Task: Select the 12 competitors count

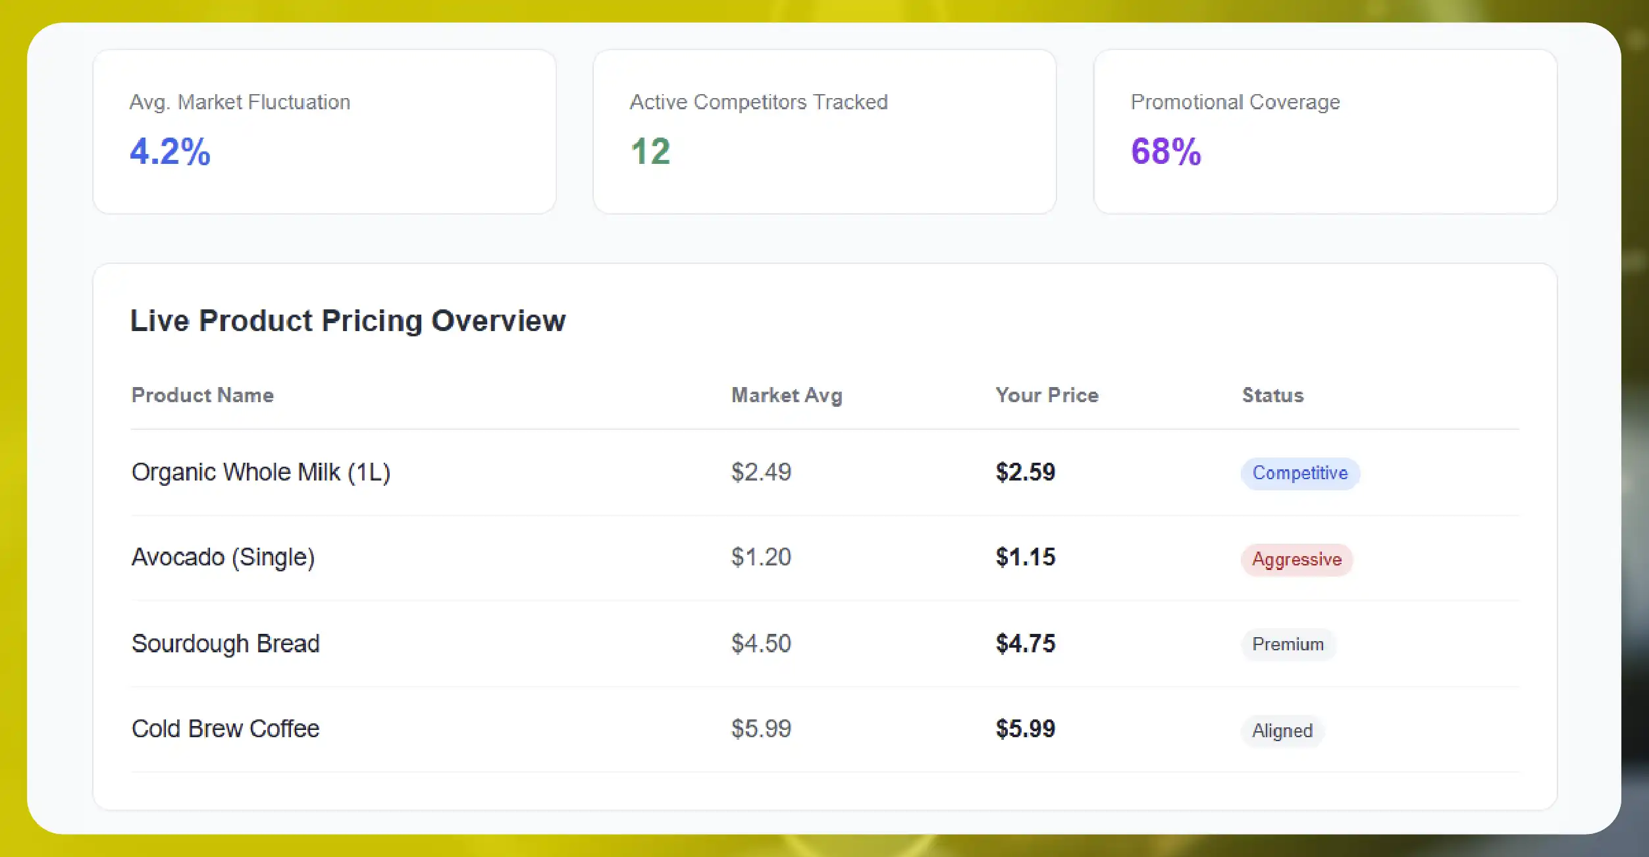Action: coord(650,151)
